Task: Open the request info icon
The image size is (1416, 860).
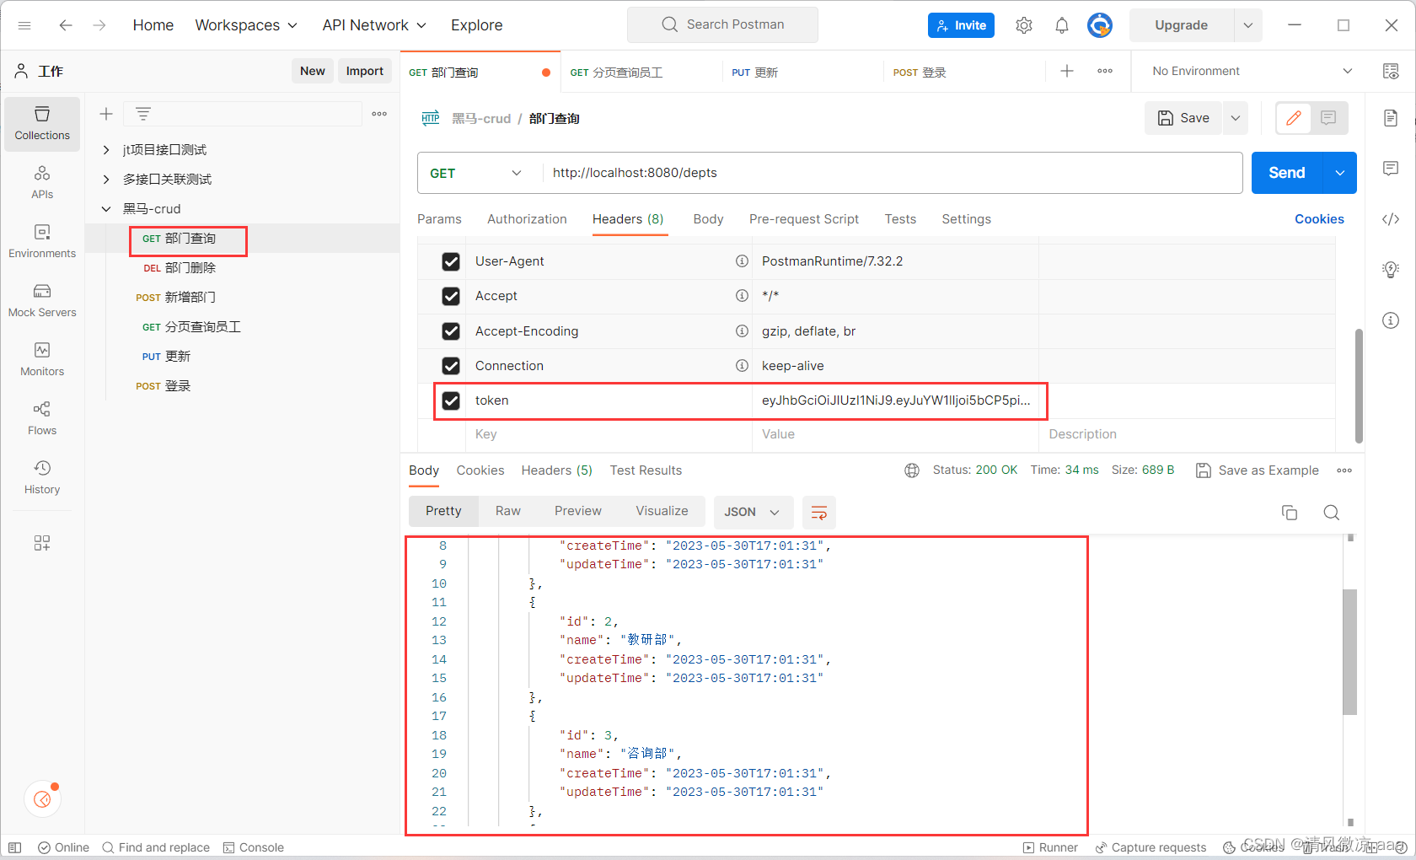Action: pyautogui.click(x=1391, y=320)
